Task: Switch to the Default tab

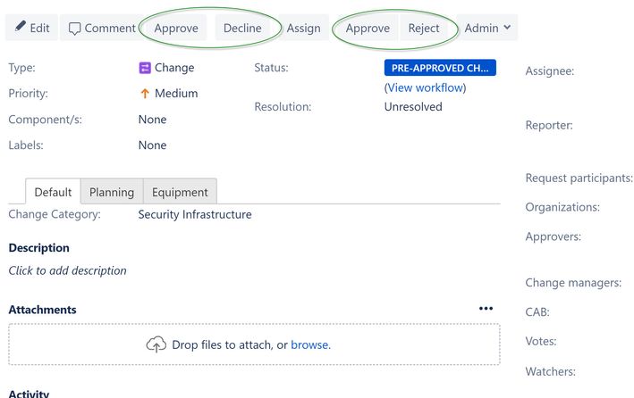Action: point(53,192)
